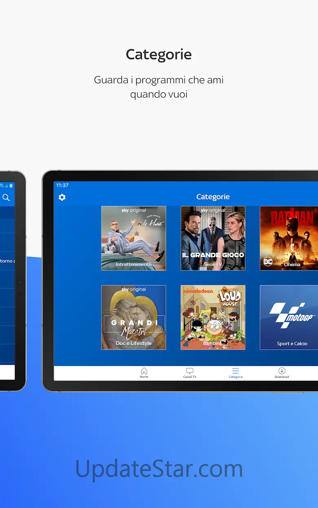Open the Cinema category with The Batman

tap(289, 238)
